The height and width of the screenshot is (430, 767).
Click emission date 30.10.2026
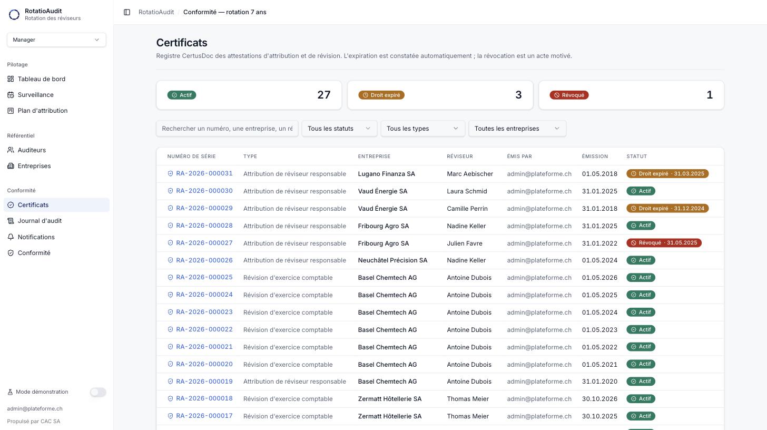[599, 399]
